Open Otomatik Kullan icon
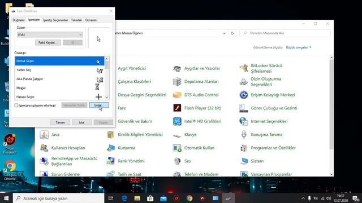The image size is (362, 203). 177,148
